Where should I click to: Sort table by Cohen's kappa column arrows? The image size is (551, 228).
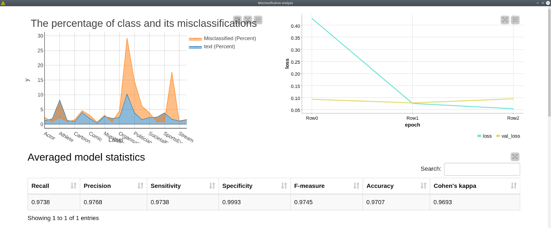[x=514, y=186]
